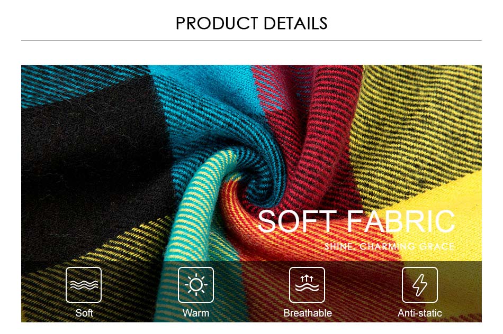Click the Soft wavy lines icon

pyautogui.click(x=84, y=285)
